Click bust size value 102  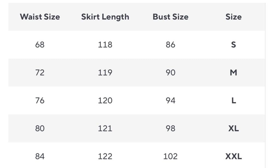point(170,156)
